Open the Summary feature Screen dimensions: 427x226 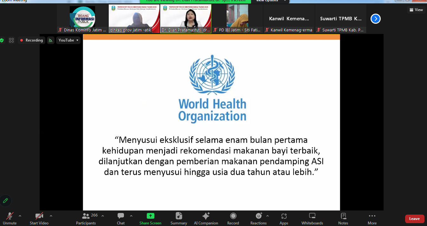click(x=178, y=219)
